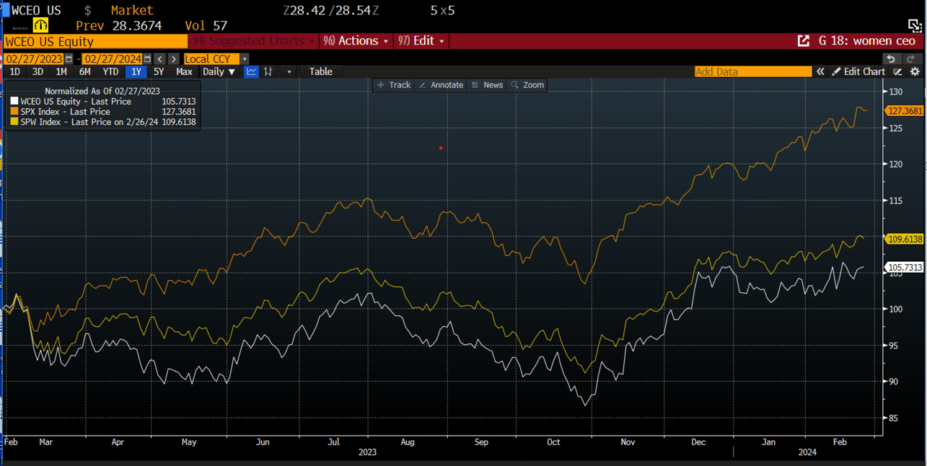Open the Actions dropdown menu
Screen dimensions: 927x466
pos(356,41)
